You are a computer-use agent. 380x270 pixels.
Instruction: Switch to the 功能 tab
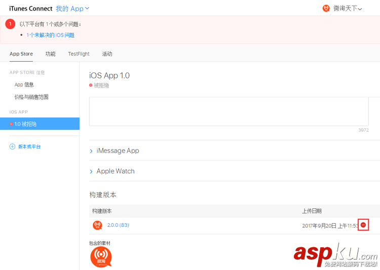tap(50, 54)
